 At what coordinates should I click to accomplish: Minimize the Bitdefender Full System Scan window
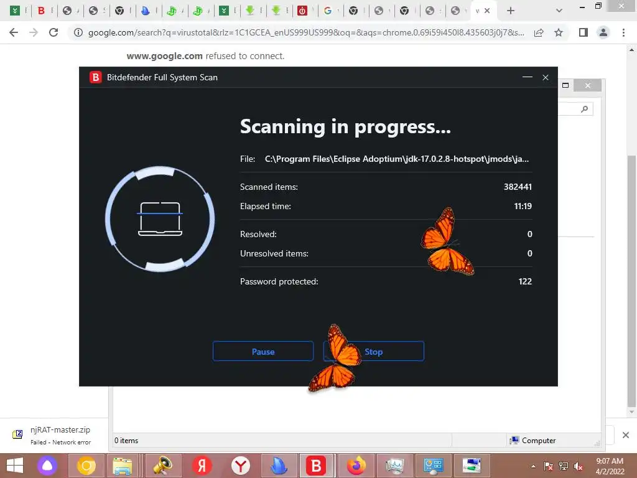click(x=528, y=77)
